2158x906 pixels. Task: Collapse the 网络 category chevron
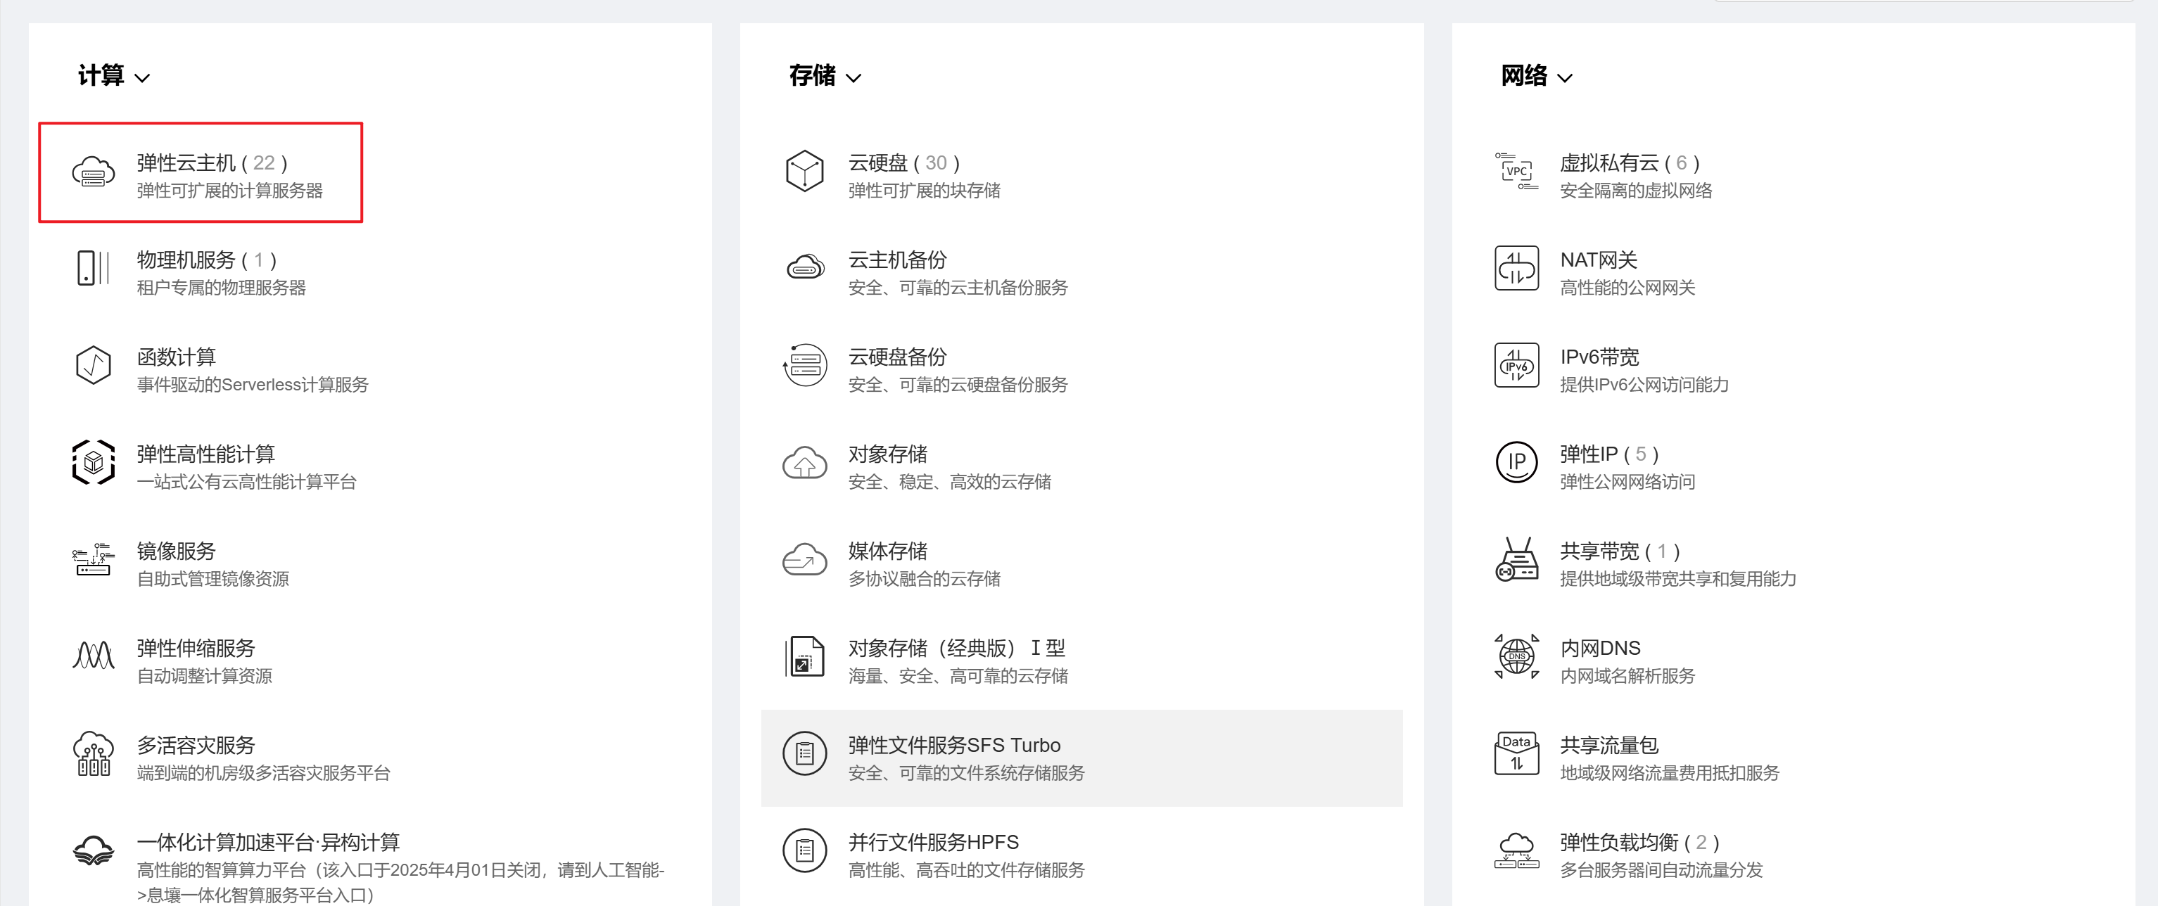point(1565,78)
